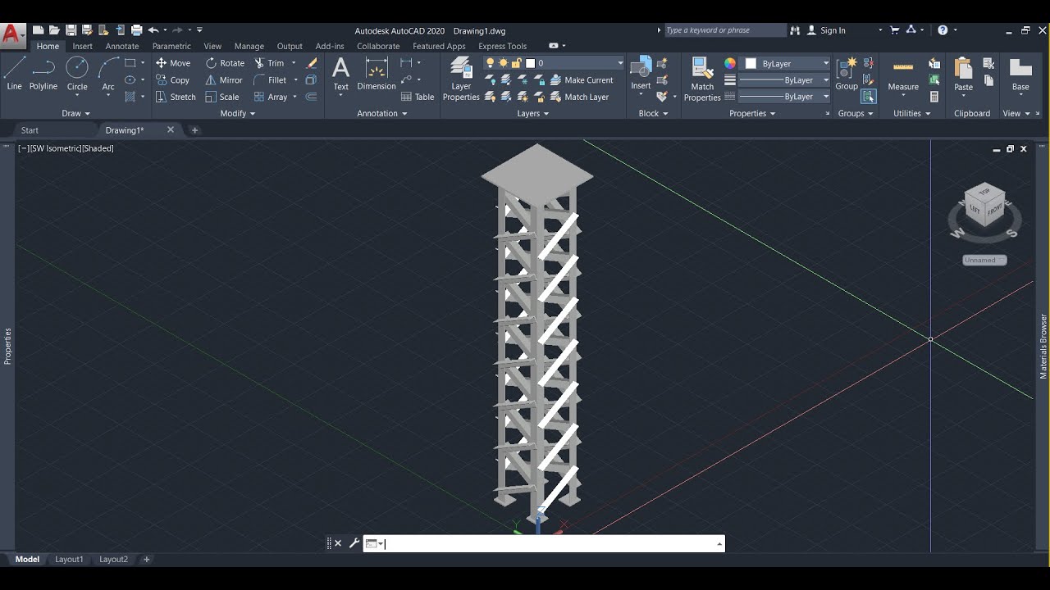This screenshot has width=1050, height=590.
Task: Choose the Dimension tool
Action: [x=377, y=74]
